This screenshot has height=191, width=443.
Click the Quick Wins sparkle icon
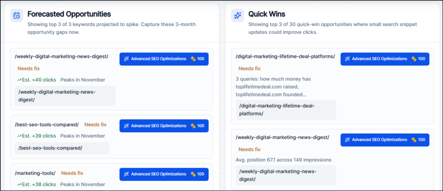(238, 15)
